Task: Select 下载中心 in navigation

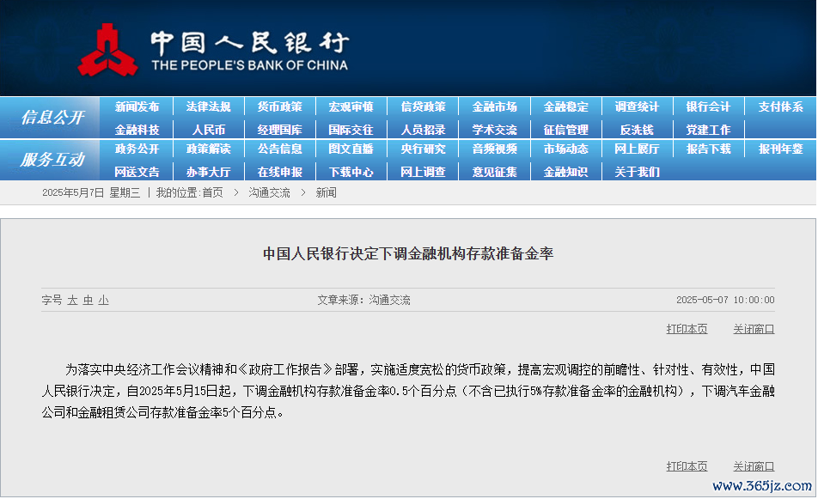Action: (x=351, y=172)
